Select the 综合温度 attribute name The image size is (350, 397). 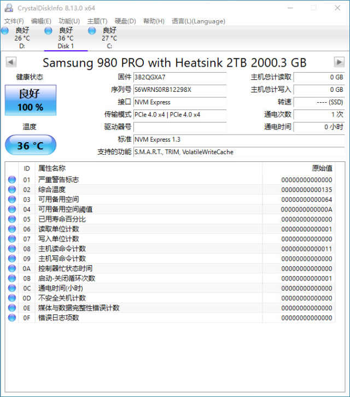click(51, 190)
